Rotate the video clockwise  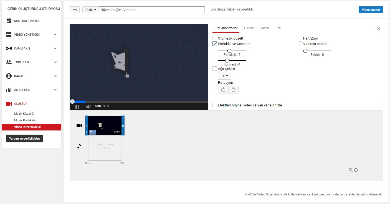pyautogui.click(x=223, y=90)
